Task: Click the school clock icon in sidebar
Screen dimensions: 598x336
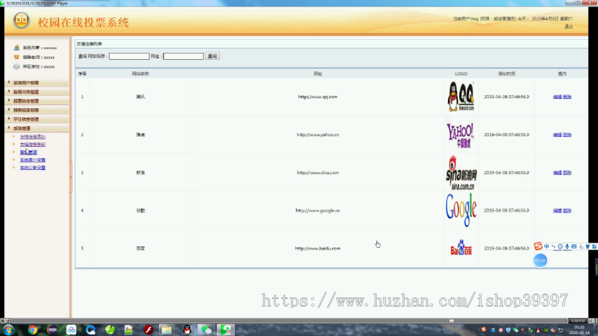Action: (x=17, y=66)
